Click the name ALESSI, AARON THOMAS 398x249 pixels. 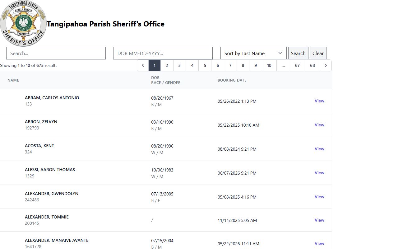click(x=50, y=170)
